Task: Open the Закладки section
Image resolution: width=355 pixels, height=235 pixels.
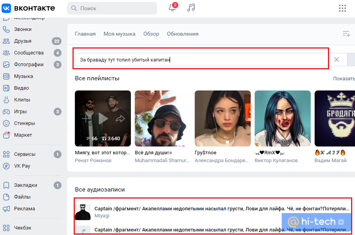Action: [x=25, y=185]
